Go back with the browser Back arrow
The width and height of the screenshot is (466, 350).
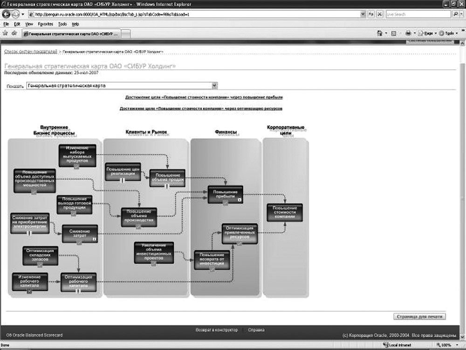point(6,14)
